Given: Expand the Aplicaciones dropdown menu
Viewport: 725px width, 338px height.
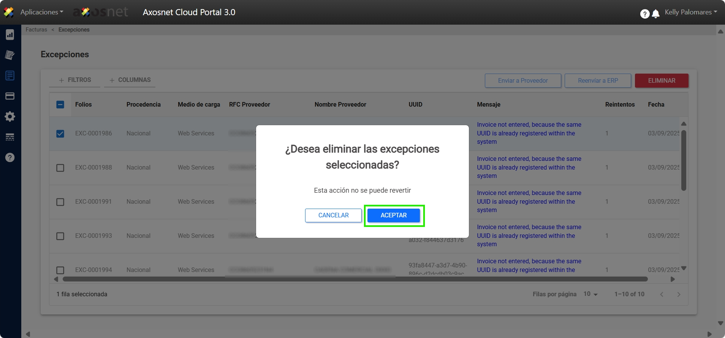Looking at the screenshot, I should (41, 12).
